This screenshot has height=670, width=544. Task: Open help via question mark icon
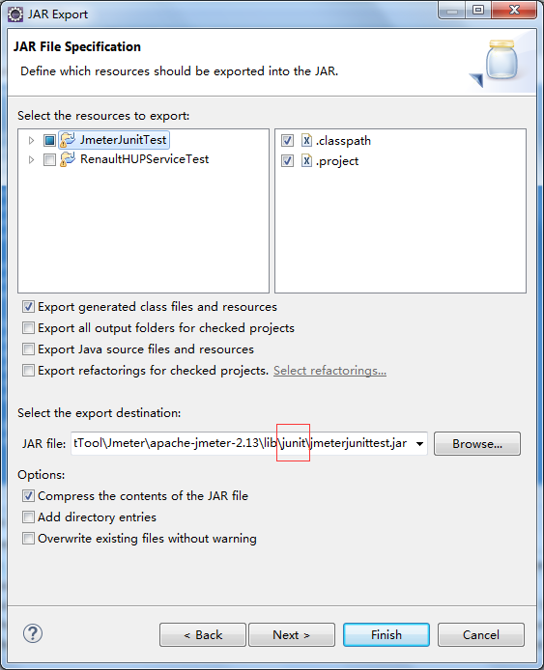[x=33, y=633]
